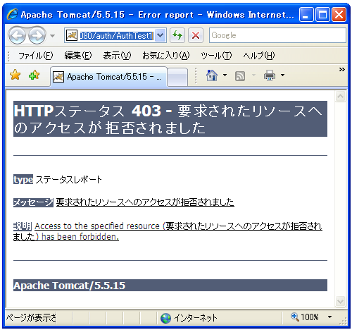
Task: Go back with the Back arrow button
Action: point(17,36)
